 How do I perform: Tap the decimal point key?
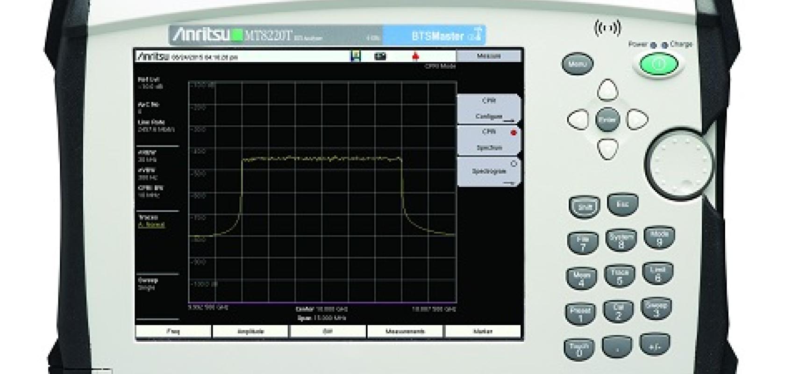pyautogui.click(x=617, y=347)
